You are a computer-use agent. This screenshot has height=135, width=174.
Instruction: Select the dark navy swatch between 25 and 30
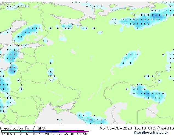[55, 131]
